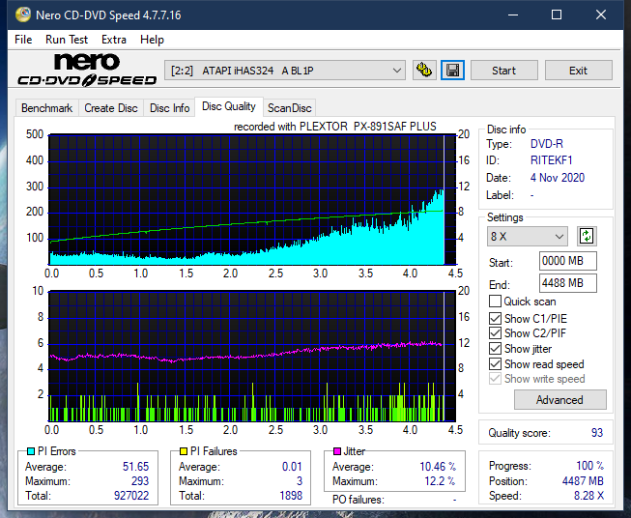Click the PI Failures maximum value 3
Screen dimensions: 631x518
point(300,481)
